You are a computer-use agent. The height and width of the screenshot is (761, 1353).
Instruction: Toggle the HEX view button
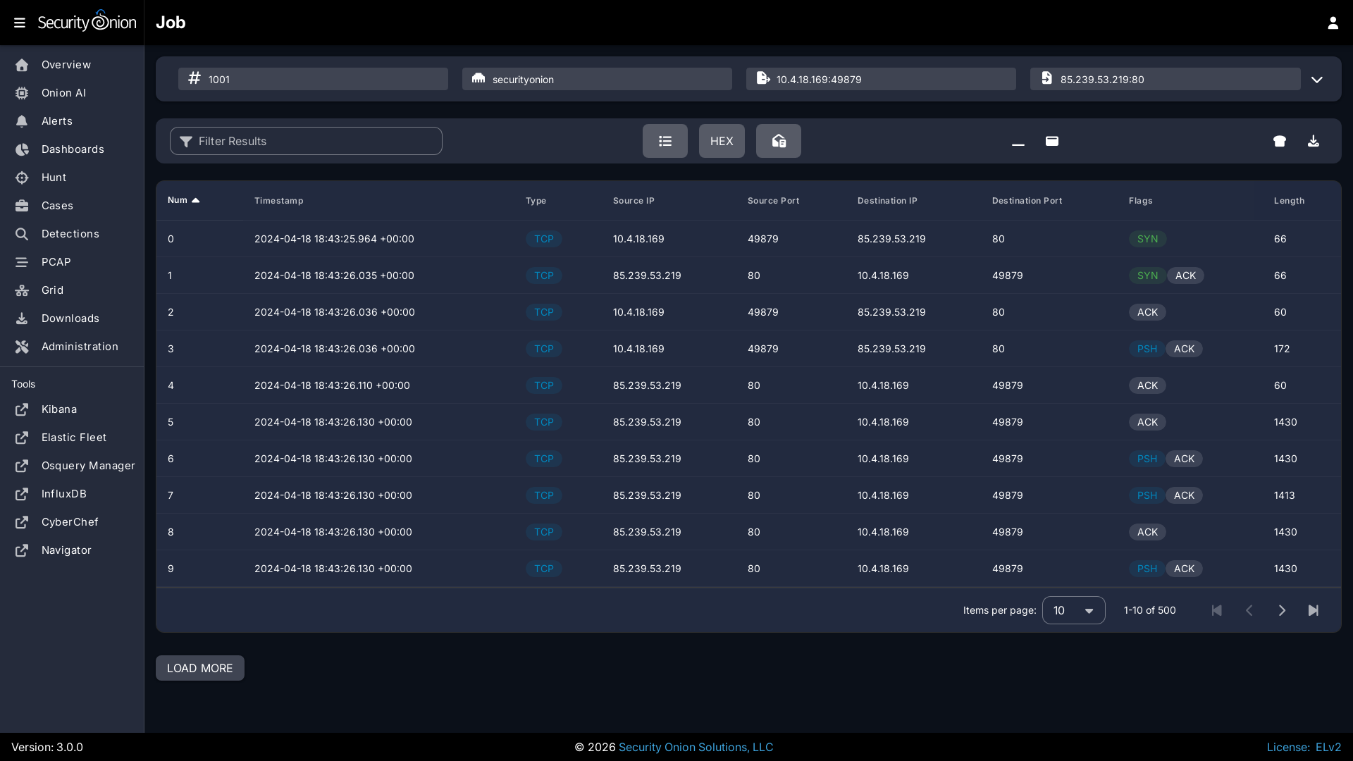[x=722, y=141]
